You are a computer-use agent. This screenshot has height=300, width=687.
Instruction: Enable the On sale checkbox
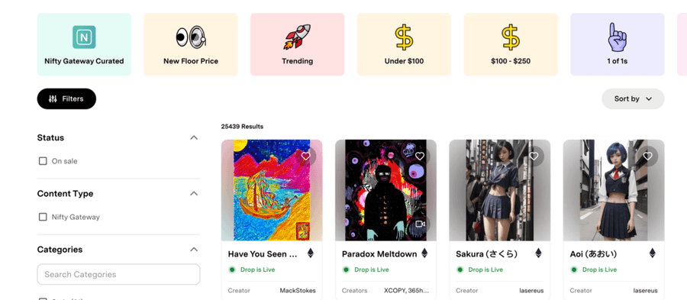click(43, 161)
